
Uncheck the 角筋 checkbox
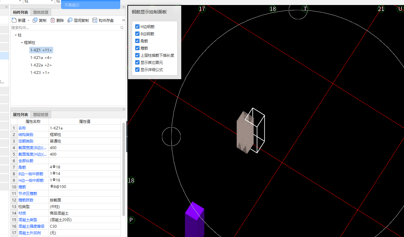pos(137,41)
